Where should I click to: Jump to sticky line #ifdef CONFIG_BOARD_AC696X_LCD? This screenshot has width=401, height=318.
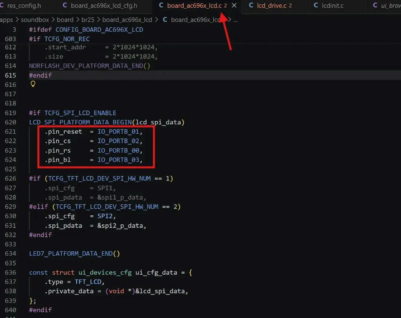pos(86,30)
